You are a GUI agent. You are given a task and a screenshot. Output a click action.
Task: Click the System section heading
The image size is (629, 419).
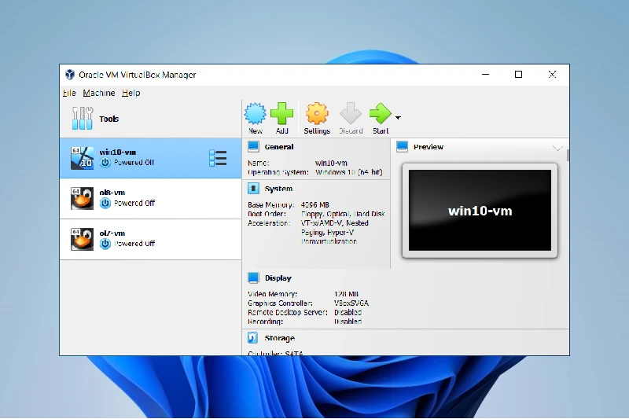pyautogui.click(x=278, y=189)
